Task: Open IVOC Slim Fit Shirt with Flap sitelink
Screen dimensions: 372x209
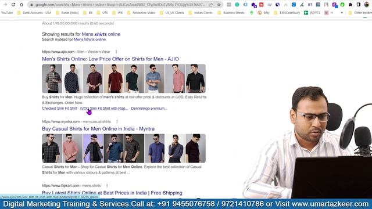Action: pyautogui.click(x=104, y=109)
